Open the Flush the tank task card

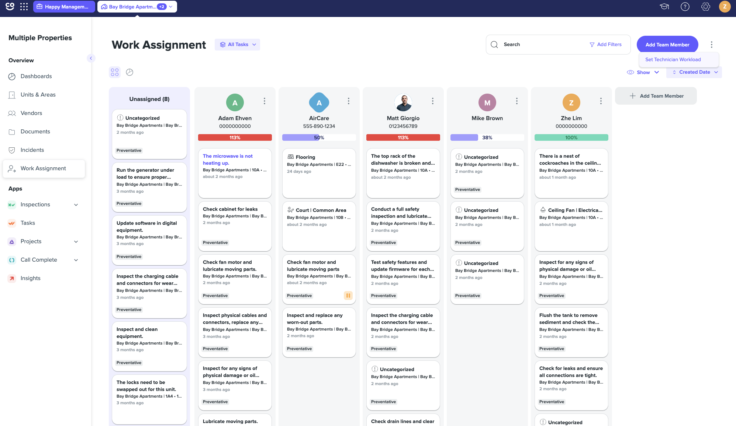[571, 332]
